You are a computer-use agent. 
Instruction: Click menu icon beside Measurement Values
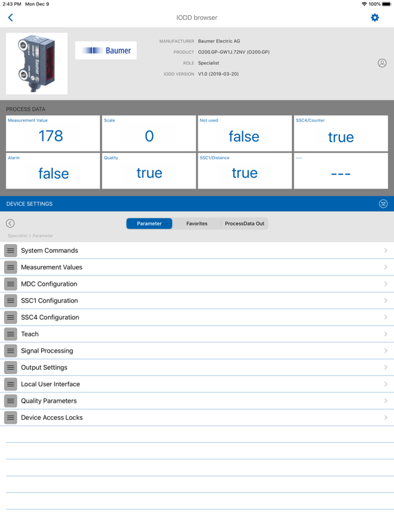pyautogui.click(x=11, y=267)
